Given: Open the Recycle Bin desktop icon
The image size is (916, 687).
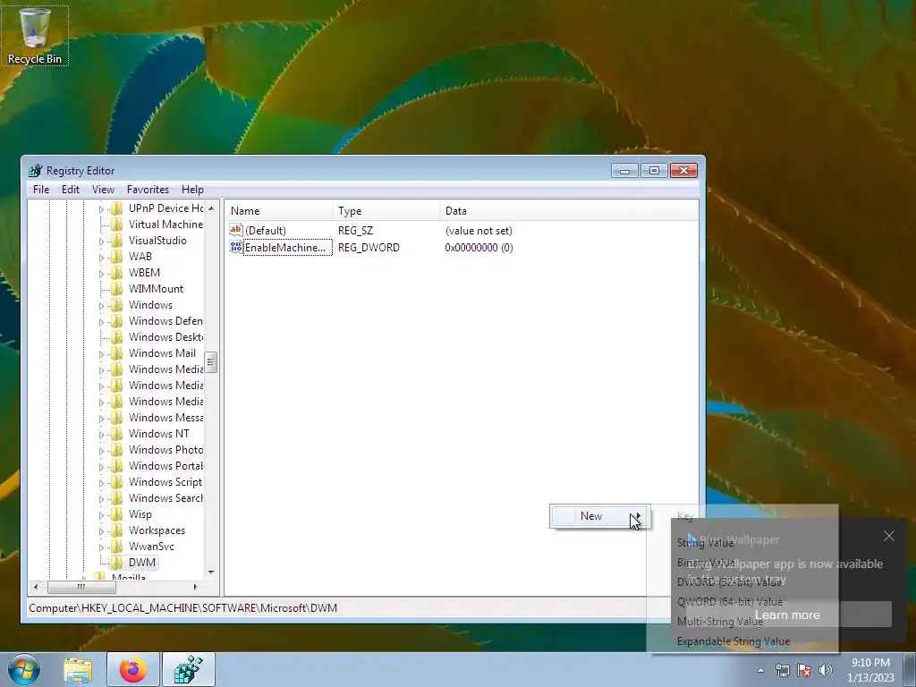Looking at the screenshot, I should 35,36.
